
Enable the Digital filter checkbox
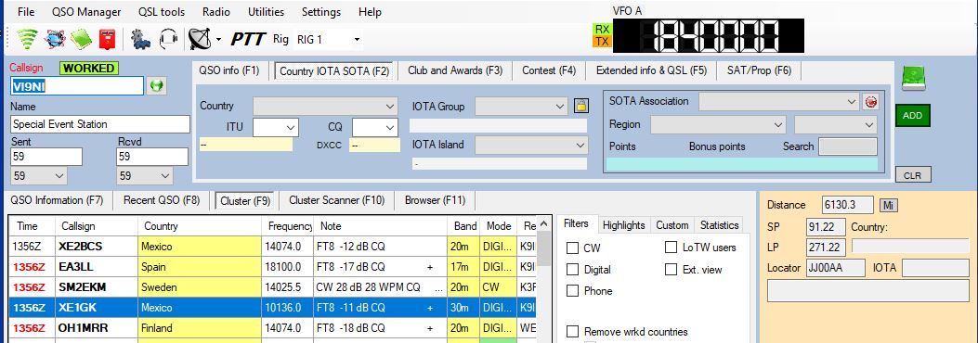[x=572, y=270]
